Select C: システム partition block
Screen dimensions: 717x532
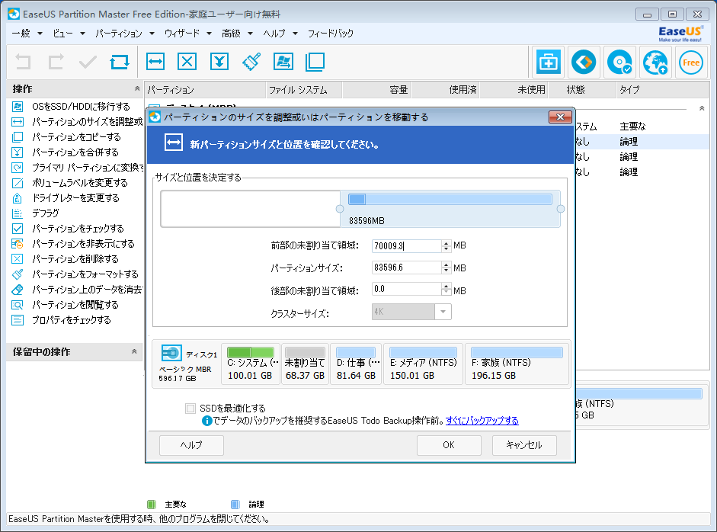[250, 364]
